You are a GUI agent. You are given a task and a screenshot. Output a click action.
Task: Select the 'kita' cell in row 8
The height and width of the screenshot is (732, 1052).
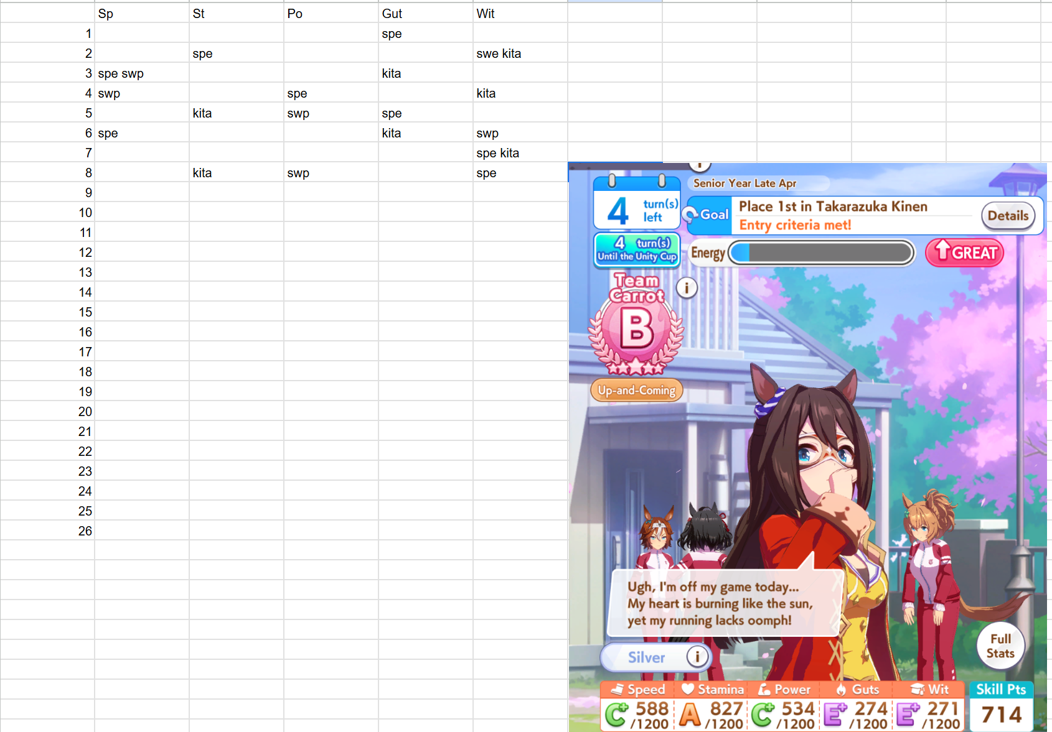click(x=237, y=173)
